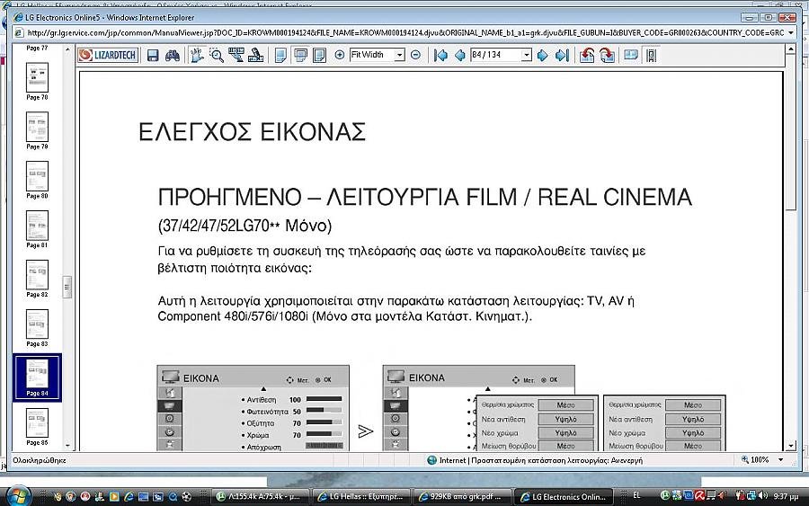Click the browser address bar URL
This screenshot has height=506, width=809.
(405, 32)
